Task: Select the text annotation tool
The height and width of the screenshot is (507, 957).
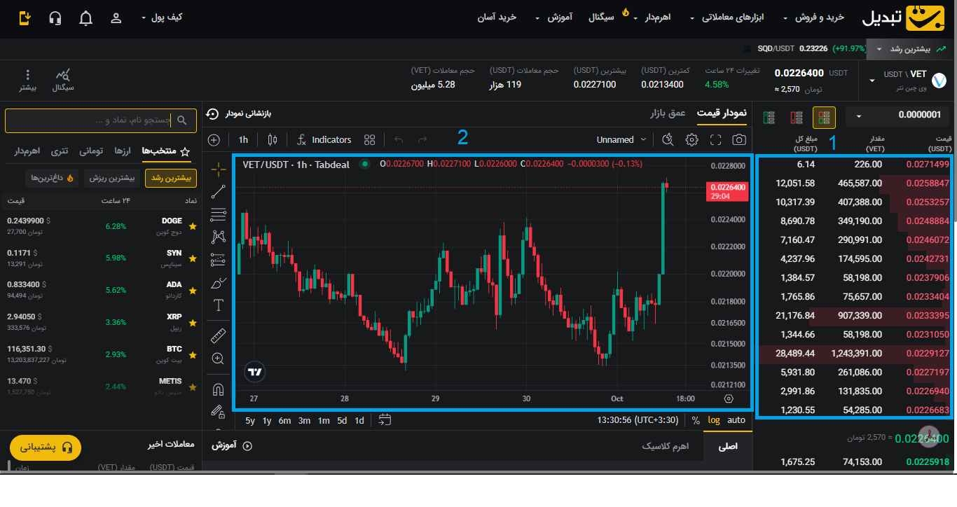Action: [219, 305]
